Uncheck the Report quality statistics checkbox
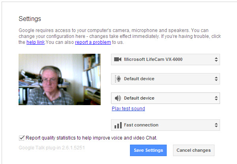This screenshot has height=164, width=237. click(21, 138)
